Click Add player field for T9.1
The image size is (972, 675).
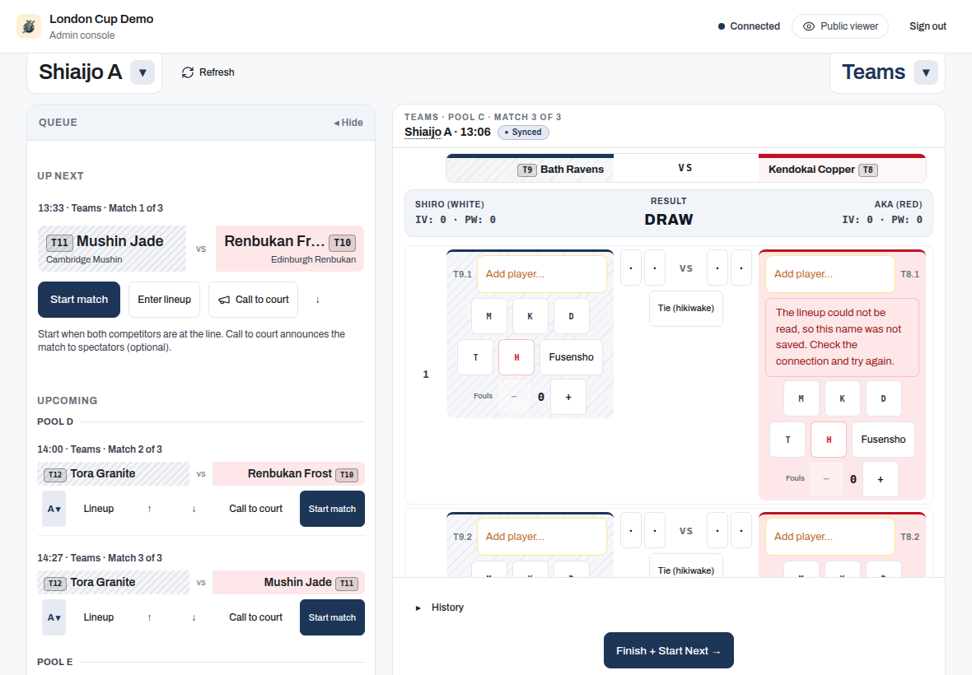pos(542,274)
